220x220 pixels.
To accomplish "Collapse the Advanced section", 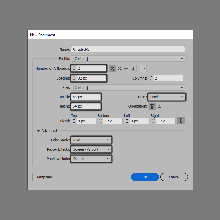I will (38, 131).
